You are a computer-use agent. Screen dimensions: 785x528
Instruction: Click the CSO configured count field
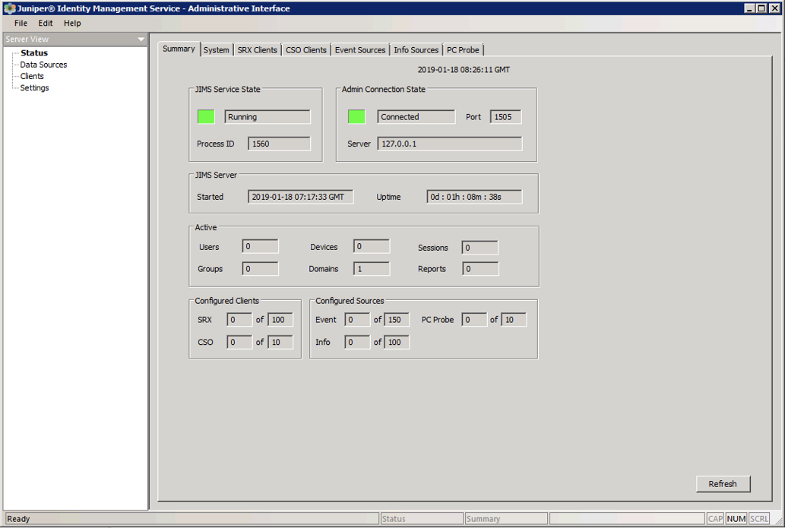(x=239, y=342)
